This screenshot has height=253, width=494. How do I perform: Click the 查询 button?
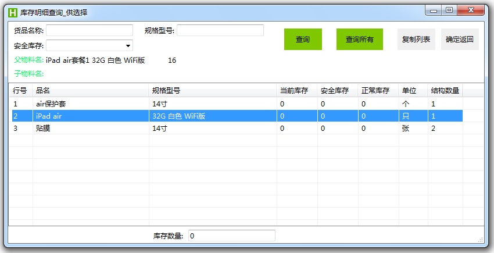point(303,40)
